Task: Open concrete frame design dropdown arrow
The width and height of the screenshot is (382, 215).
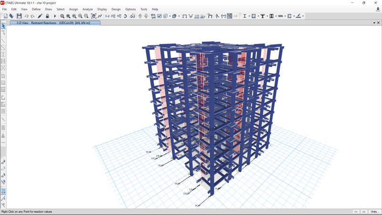Action: (x=258, y=16)
